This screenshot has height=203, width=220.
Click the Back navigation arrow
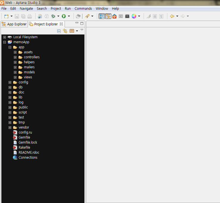click(172, 16)
